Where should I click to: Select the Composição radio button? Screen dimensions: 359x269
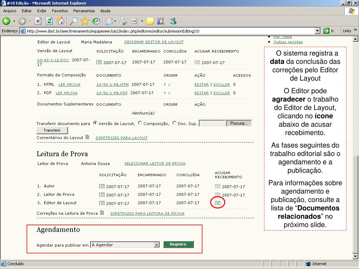(x=140, y=123)
